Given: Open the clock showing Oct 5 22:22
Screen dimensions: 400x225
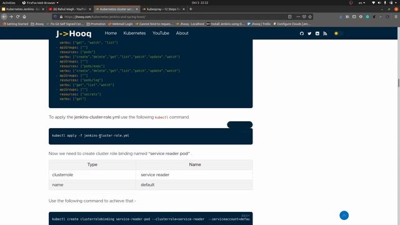Looking at the screenshot, I should [x=200, y=2].
